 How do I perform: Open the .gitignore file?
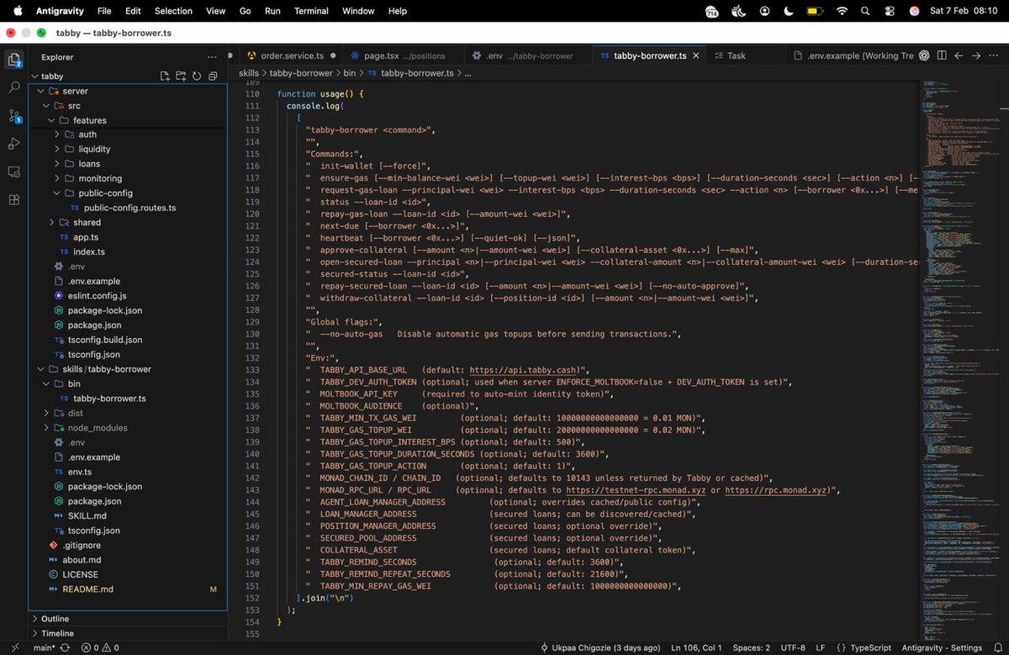coord(82,545)
